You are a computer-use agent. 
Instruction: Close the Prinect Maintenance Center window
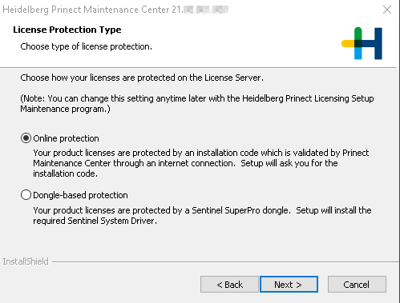387,10
